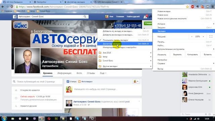
Task: Expand the Аня 2016 bookmark folder submenu
Action: coord(125,53)
